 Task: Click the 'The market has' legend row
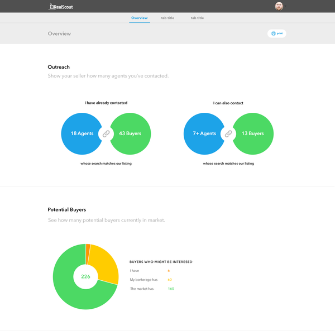(152, 289)
